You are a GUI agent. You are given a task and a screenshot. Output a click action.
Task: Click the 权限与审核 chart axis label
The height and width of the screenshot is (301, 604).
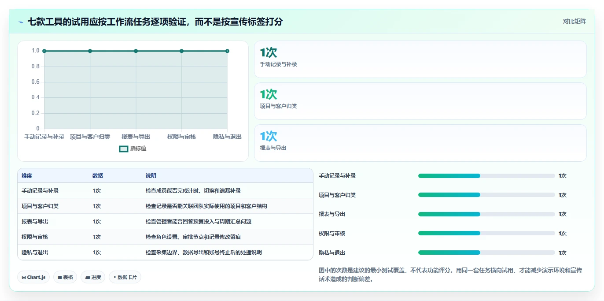coord(181,137)
